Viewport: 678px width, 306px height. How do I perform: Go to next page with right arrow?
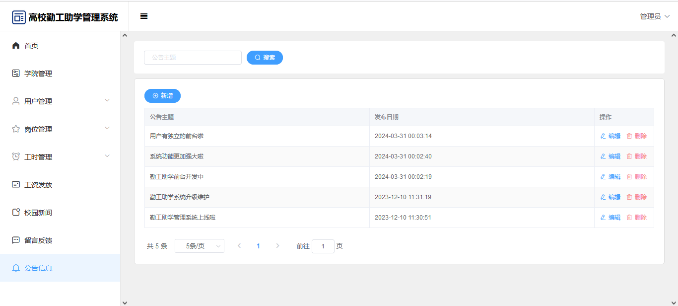pyautogui.click(x=277, y=246)
